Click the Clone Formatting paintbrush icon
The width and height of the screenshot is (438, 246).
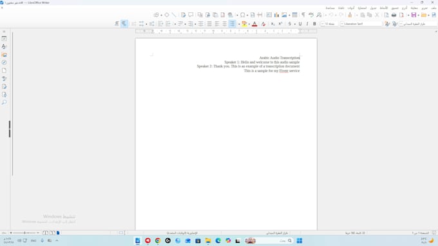(350, 15)
